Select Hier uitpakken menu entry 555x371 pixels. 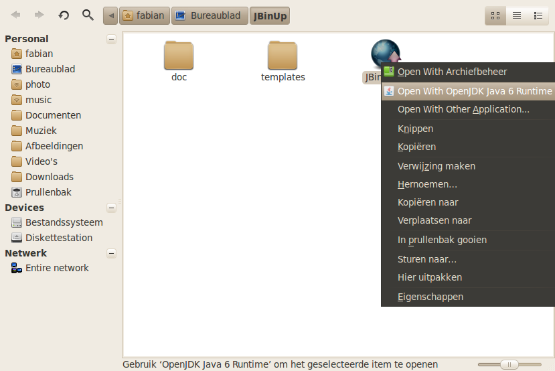pos(468,277)
